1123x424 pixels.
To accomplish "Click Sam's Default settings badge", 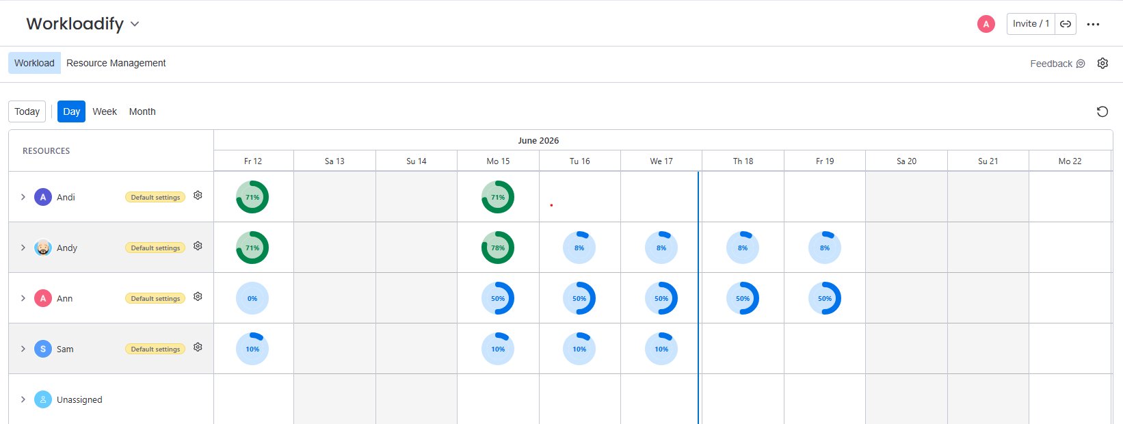I will point(155,349).
